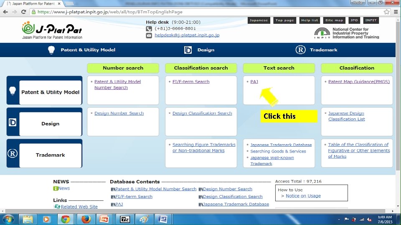The height and width of the screenshot is (225, 401).
Task: Open the FI/F-term Search link
Action: click(191, 82)
